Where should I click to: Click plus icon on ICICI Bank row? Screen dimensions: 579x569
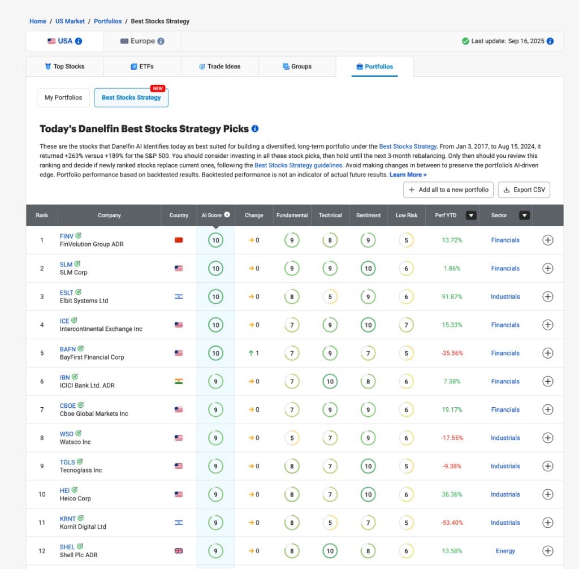pos(547,381)
